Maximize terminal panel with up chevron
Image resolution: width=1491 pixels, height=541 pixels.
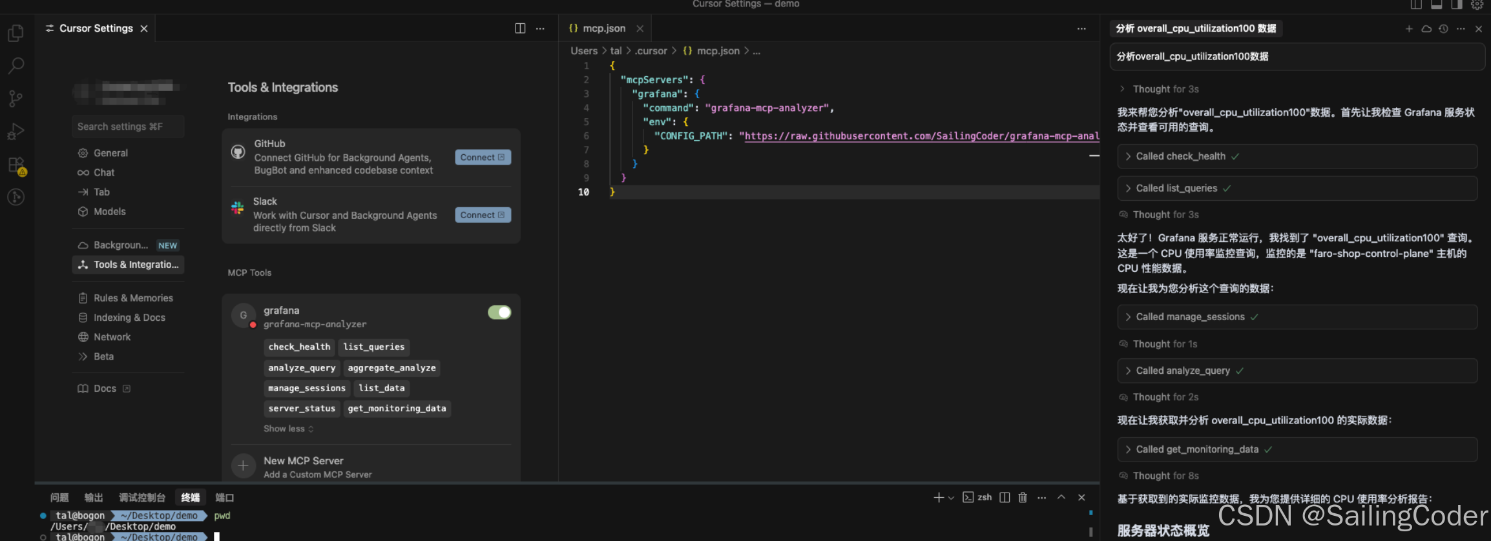pyautogui.click(x=1061, y=497)
